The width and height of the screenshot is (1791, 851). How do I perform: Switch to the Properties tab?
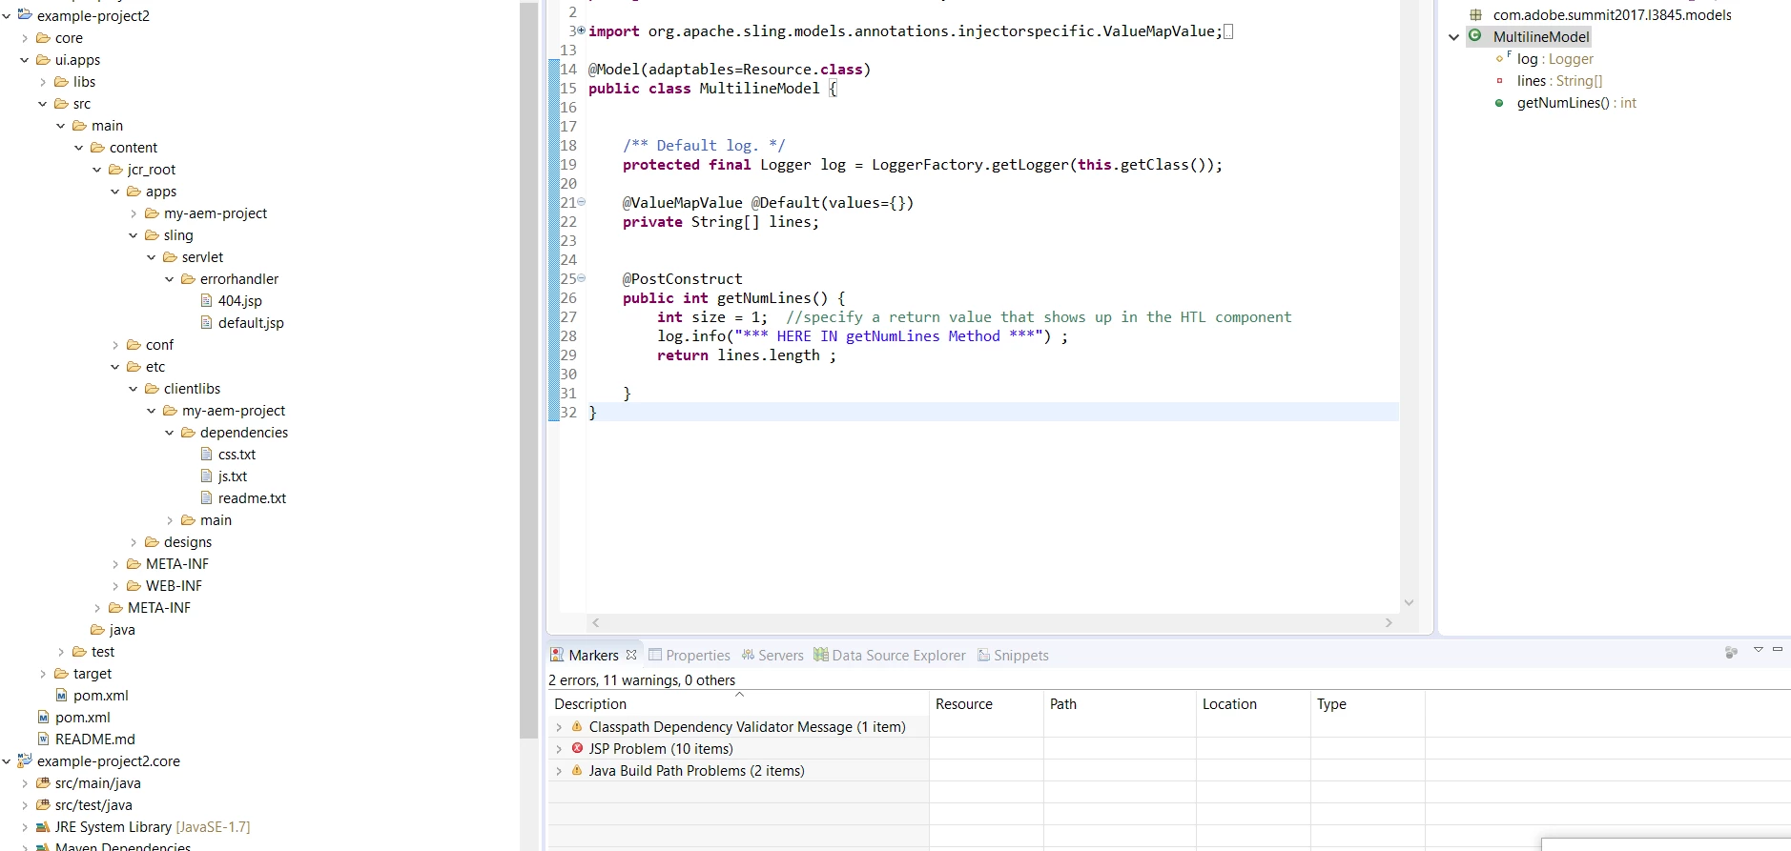point(690,656)
